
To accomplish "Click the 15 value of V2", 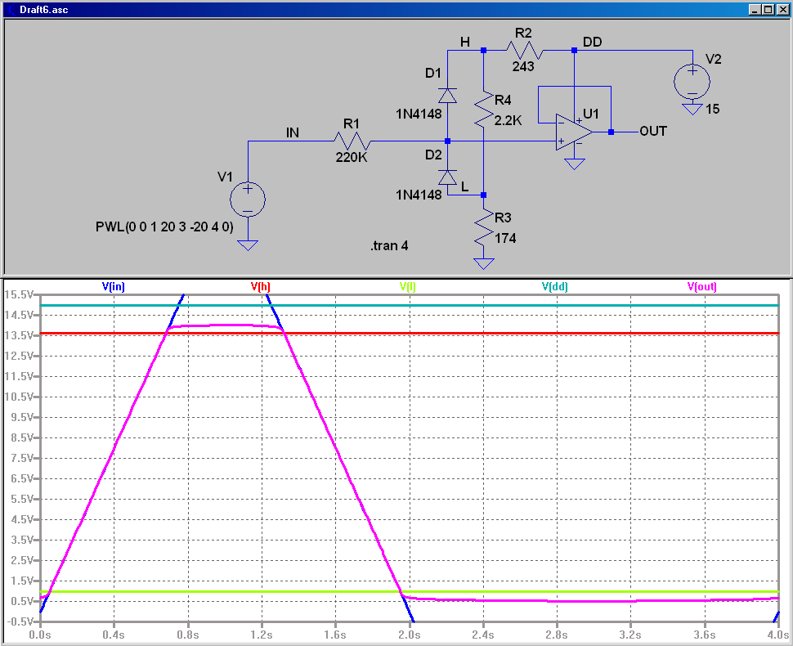I will [712, 109].
